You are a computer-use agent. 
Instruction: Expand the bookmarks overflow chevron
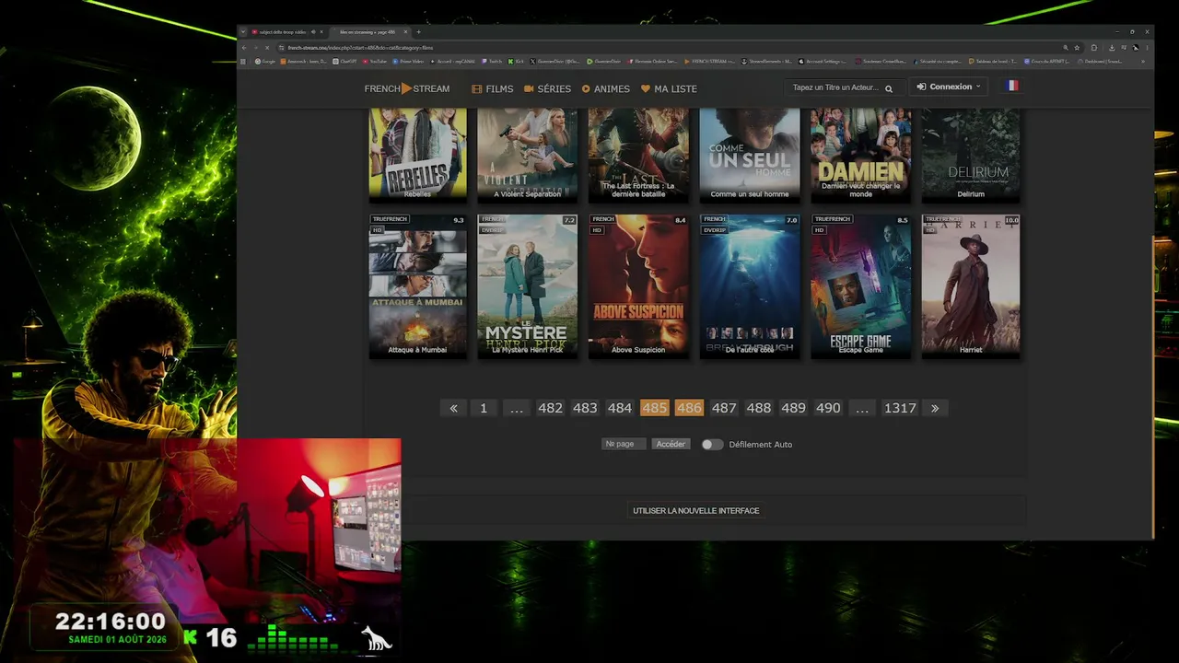(x=1142, y=62)
